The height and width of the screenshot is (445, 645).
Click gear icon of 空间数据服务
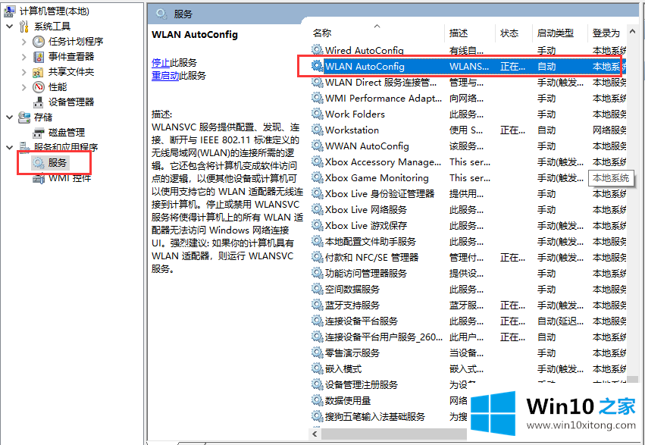pos(317,289)
